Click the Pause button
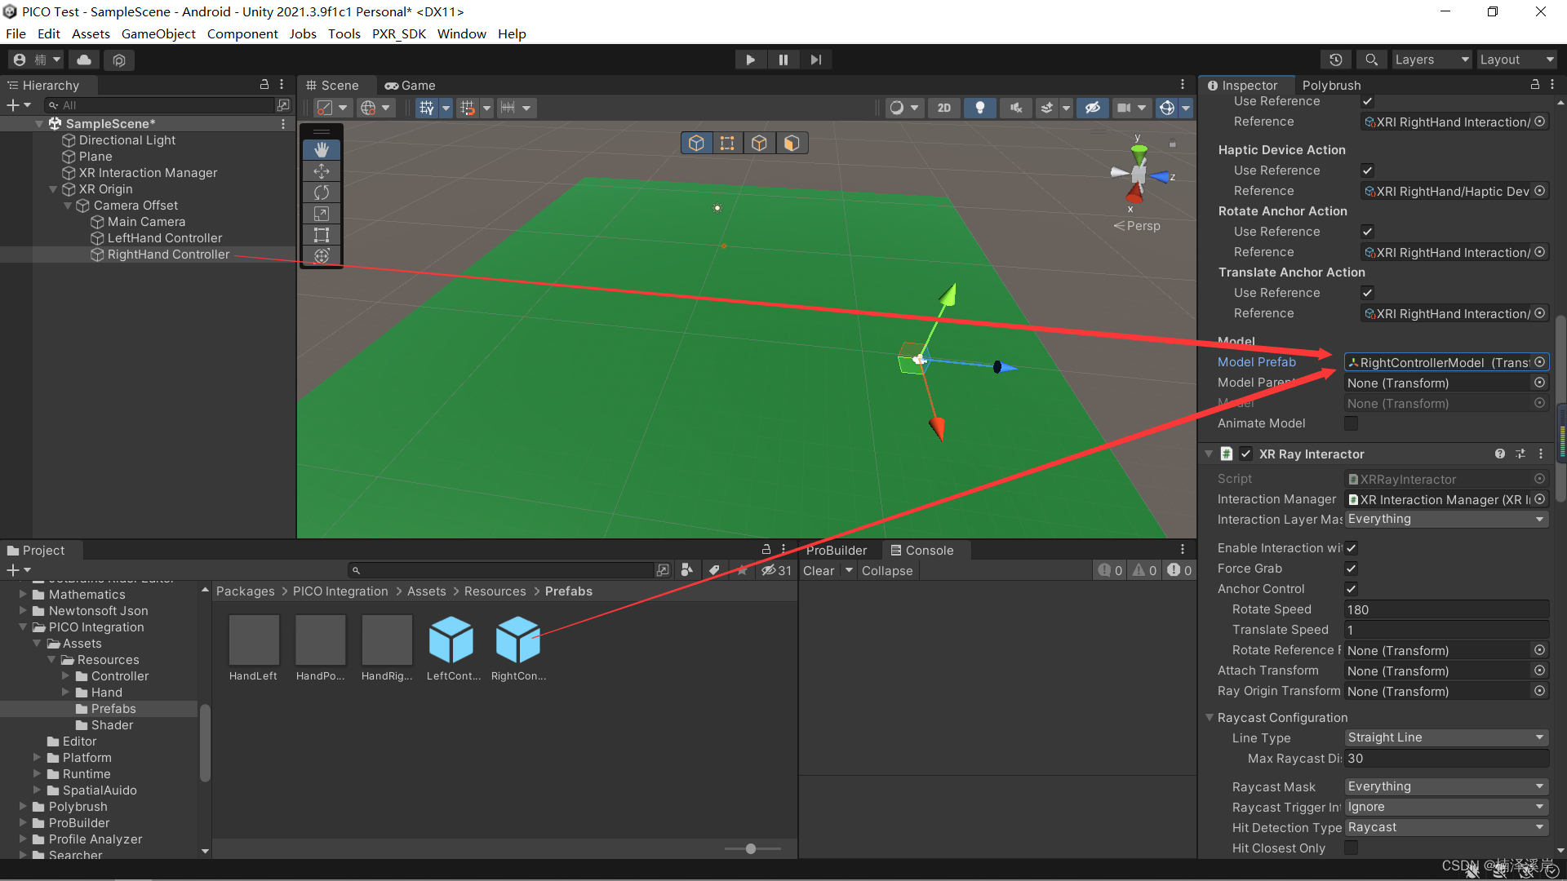 783,60
